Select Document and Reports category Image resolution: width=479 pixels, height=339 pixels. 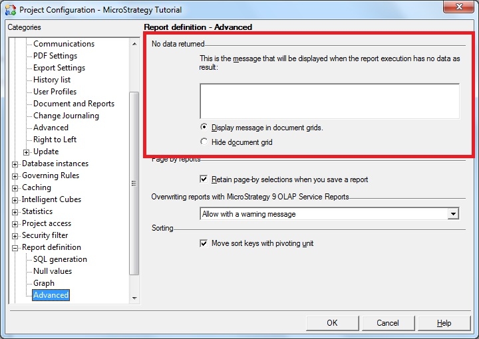(74, 104)
